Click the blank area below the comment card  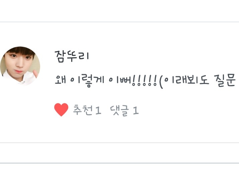click(x=119, y=153)
